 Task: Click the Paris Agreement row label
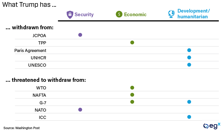[30, 50]
